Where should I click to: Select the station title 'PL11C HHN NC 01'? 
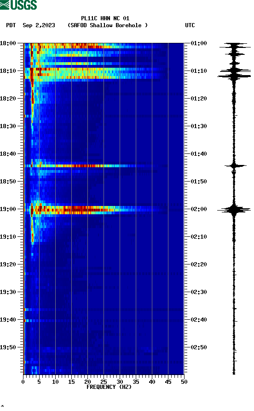[x=105, y=18]
